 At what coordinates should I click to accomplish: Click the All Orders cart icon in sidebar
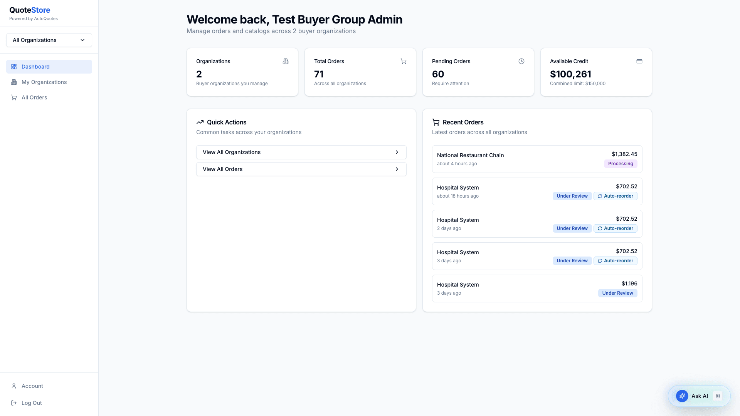[14, 97]
